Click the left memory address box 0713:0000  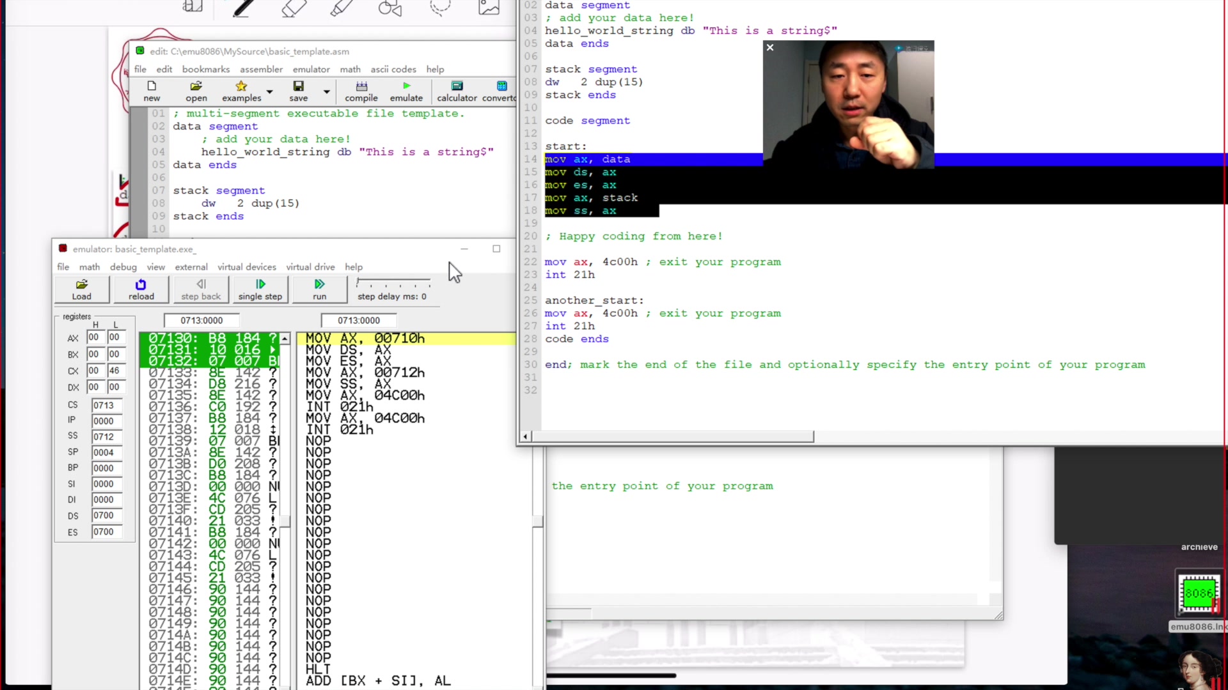point(201,320)
